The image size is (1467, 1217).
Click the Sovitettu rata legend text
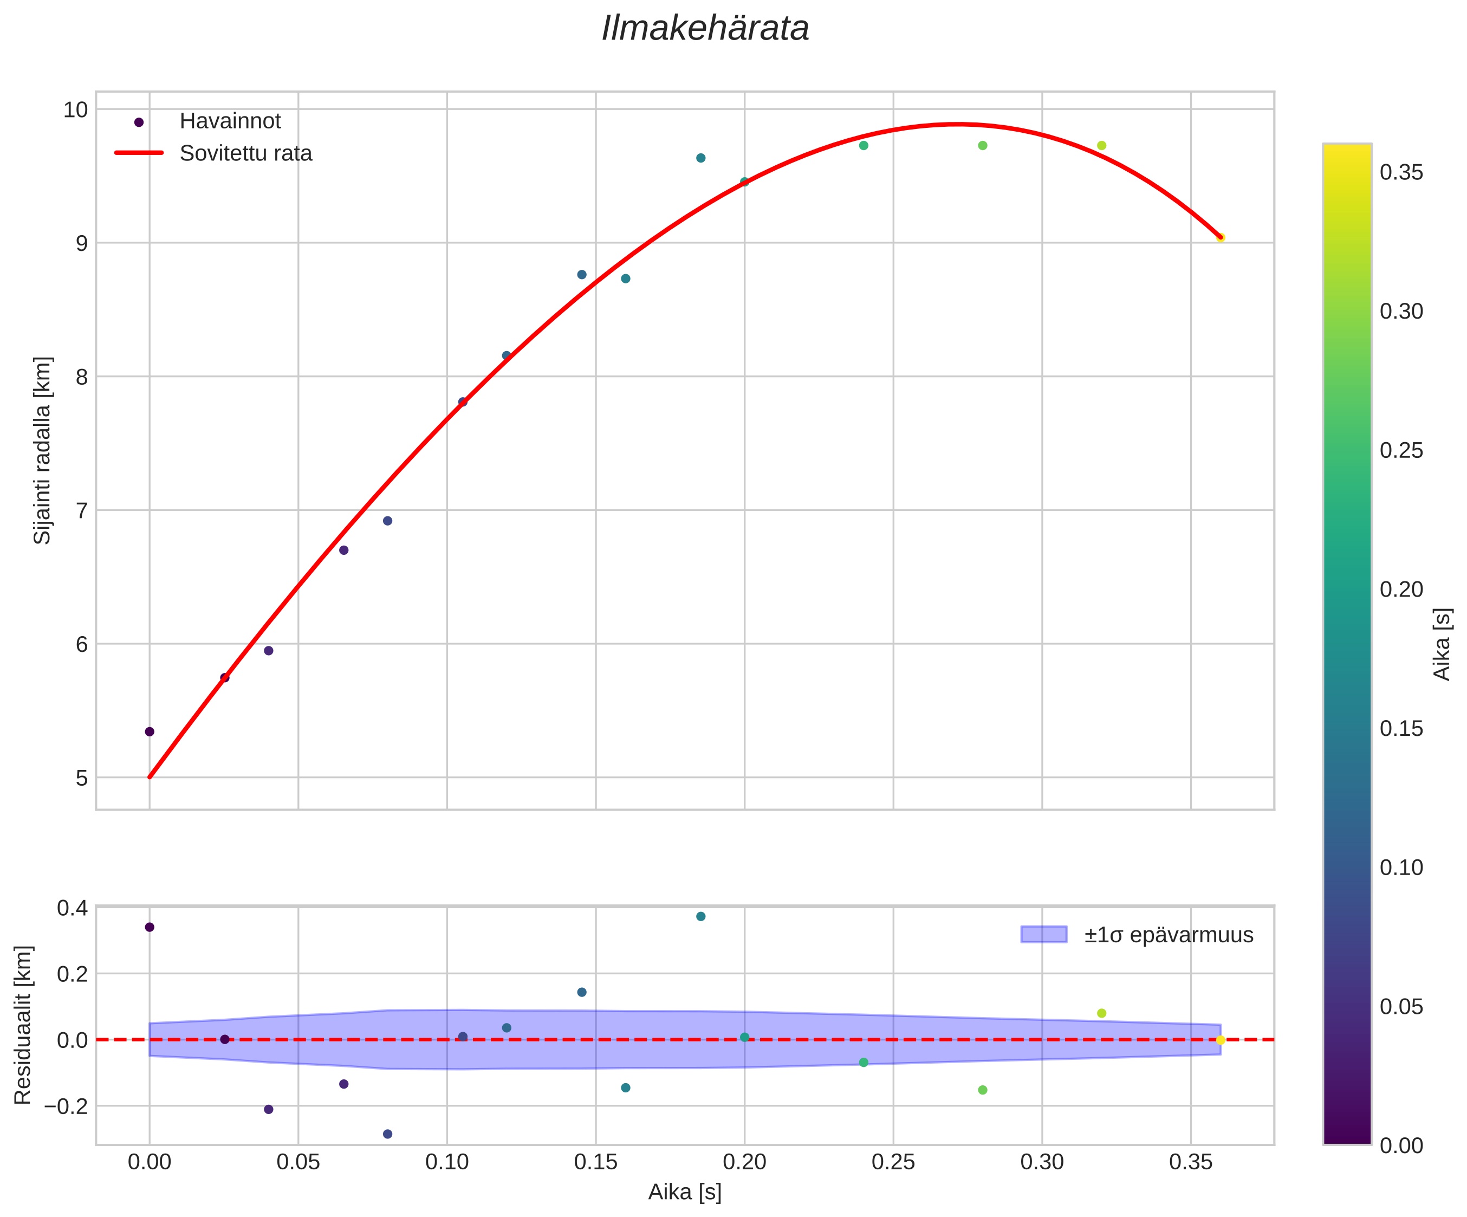[245, 154]
